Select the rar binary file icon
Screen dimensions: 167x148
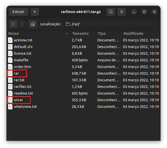(10, 73)
